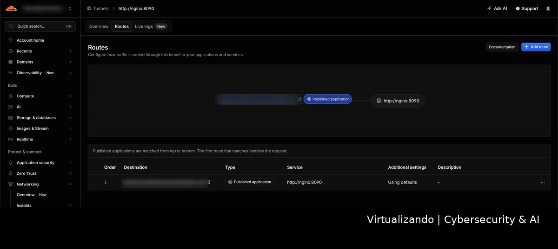Click the Service column header
Screen dimensions: 558x249
[295, 167]
